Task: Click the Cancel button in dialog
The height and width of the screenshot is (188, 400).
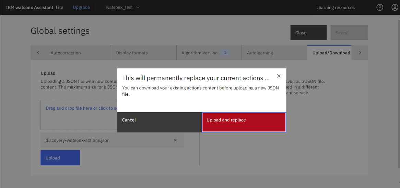Action: [160, 122]
